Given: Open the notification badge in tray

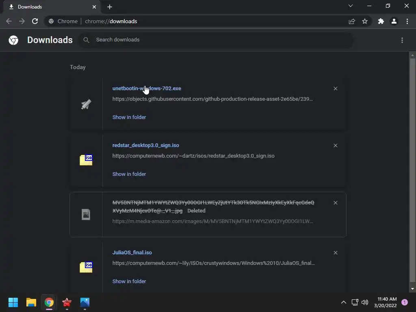Looking at the screenshot, I should (x=405, y=302).
